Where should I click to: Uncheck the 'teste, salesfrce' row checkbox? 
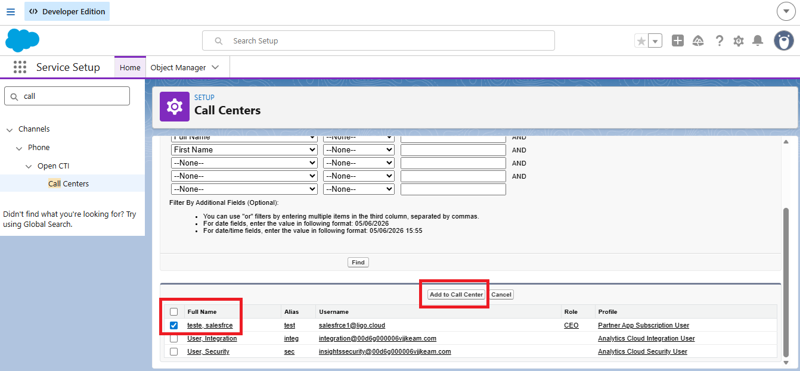pos(173,326)
